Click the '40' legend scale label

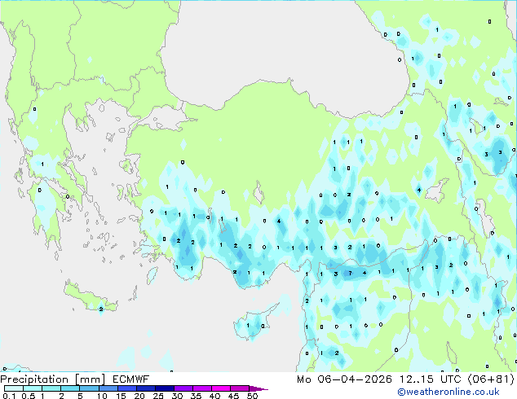tap(214, 396)
